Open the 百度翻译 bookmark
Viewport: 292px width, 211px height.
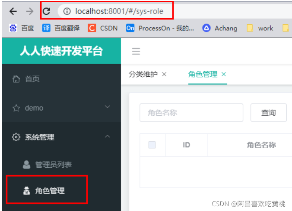click(61, 28)
